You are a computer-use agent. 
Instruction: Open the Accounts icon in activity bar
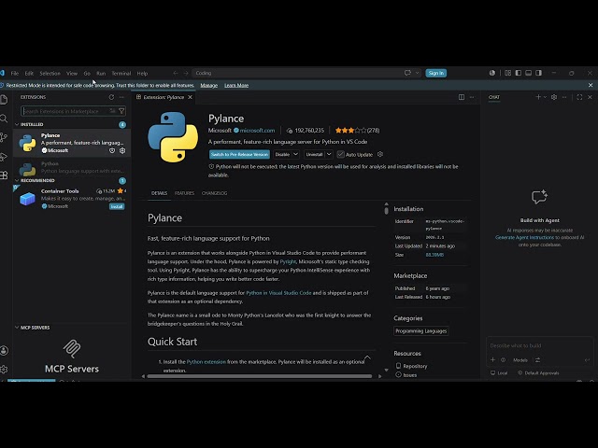4,351
